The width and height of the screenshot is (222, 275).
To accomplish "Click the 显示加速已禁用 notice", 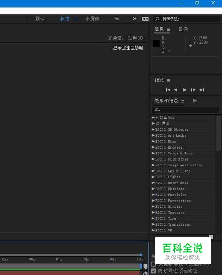I will [128, 48].
